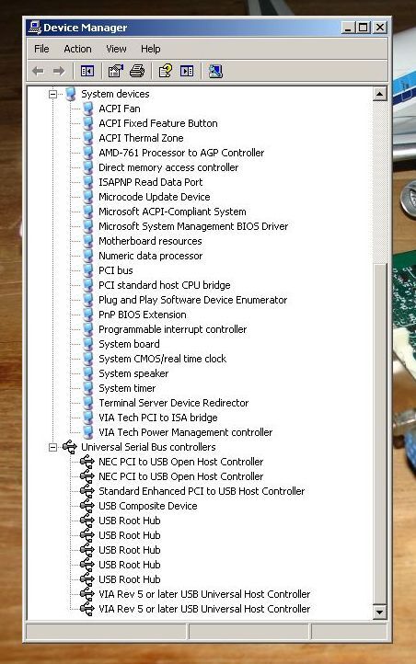Select the ACPI Thermal Zone device

(x=141, y=138)
